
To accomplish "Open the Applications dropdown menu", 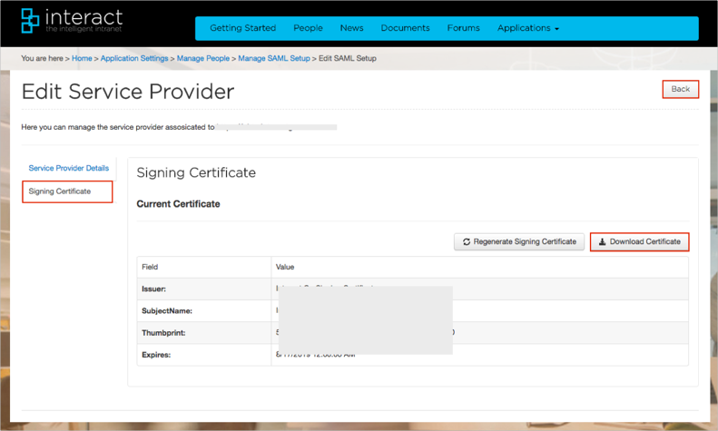I will [x=527, y=28].
